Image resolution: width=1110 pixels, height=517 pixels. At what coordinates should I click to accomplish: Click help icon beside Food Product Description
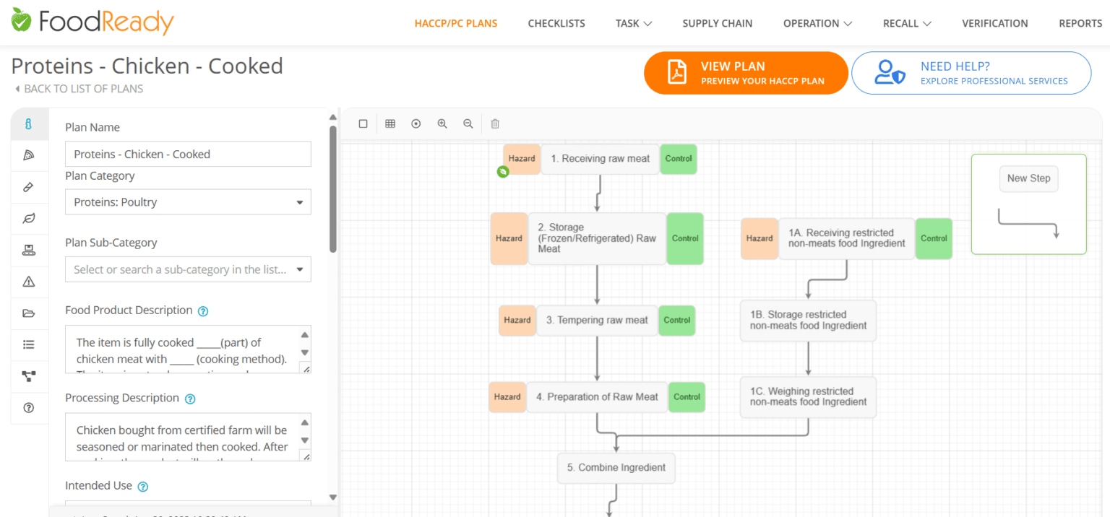tap(203, 311)
